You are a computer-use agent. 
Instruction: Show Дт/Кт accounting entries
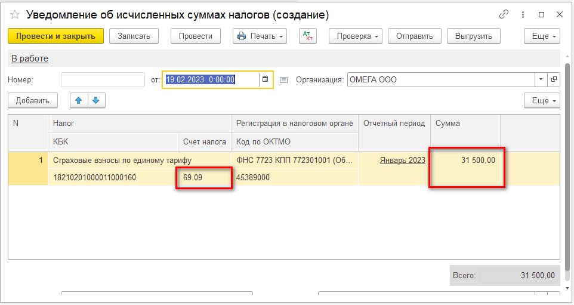307,36
